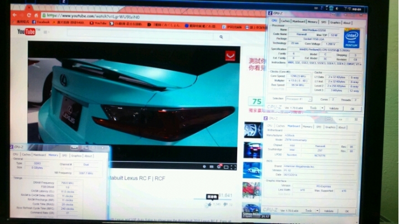Click the system tray network icon
The image size is (399, 224).
pos(331,8)
